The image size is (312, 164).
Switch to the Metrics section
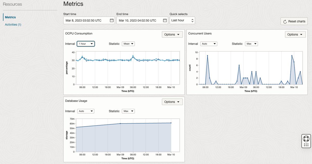click(x=10, y=17)
